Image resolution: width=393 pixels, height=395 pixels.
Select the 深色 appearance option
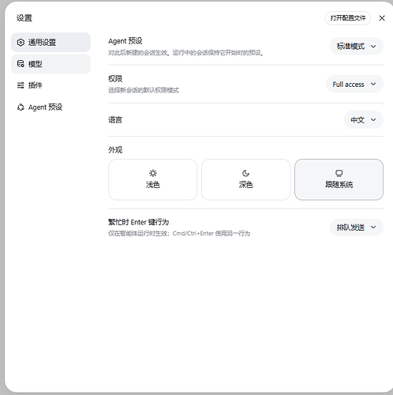point(245,179)
